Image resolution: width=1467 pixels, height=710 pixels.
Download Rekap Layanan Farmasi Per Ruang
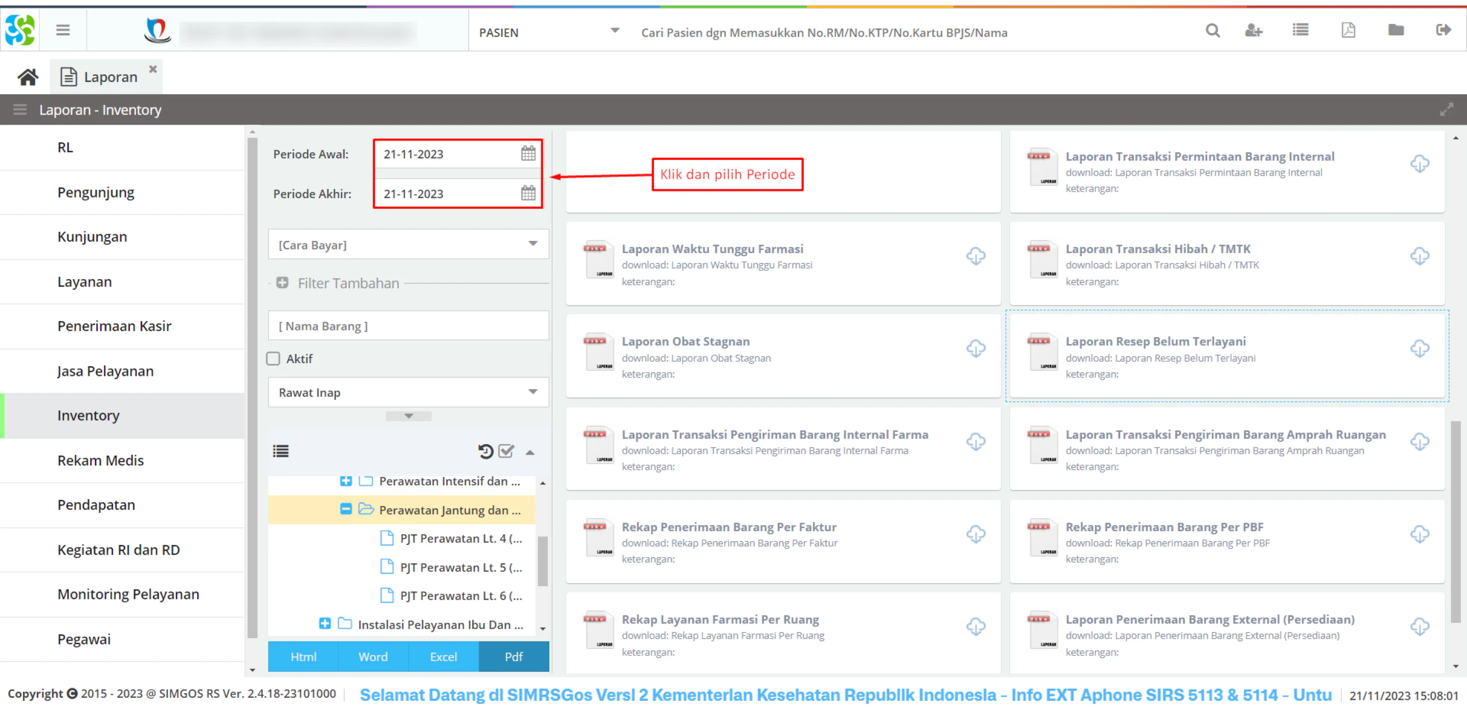975,627
